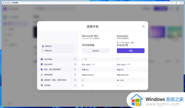Open info icon for 音频、图片和视频素材 row

[x=75, y=70]
